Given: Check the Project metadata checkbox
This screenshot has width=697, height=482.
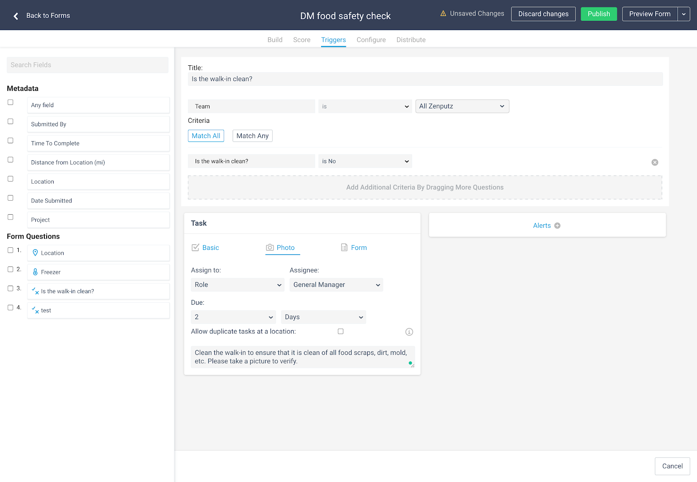Looking at the screenshot, I should 10,217.
